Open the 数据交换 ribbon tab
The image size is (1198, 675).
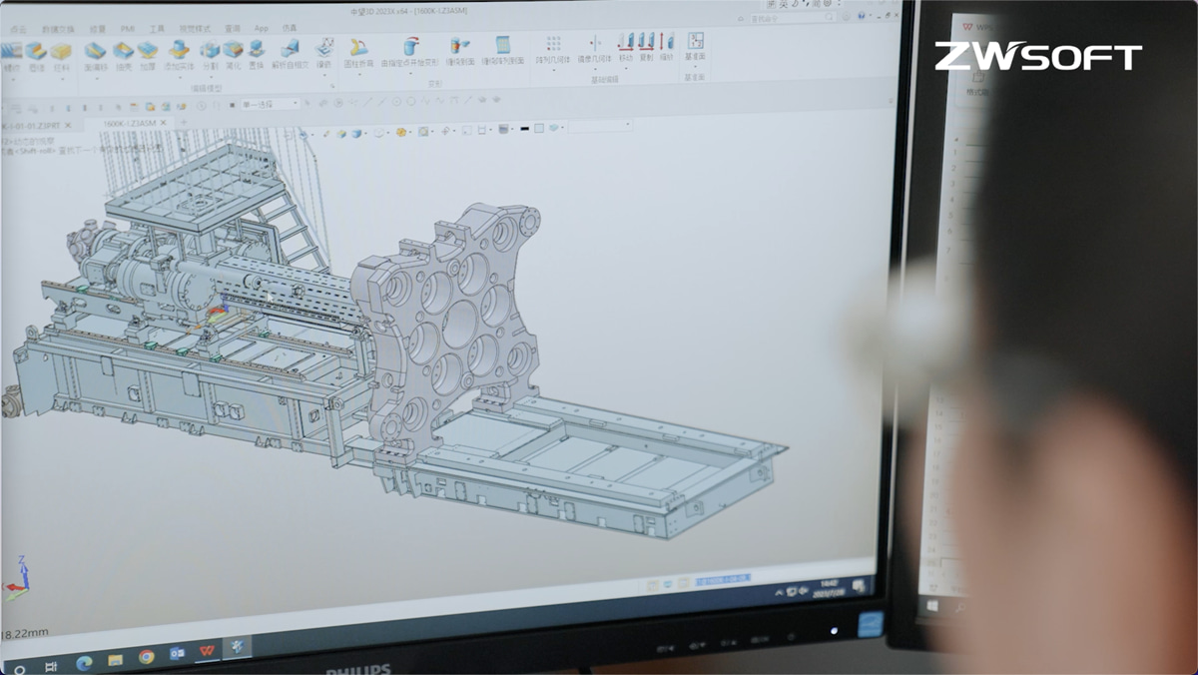point(58,29)
